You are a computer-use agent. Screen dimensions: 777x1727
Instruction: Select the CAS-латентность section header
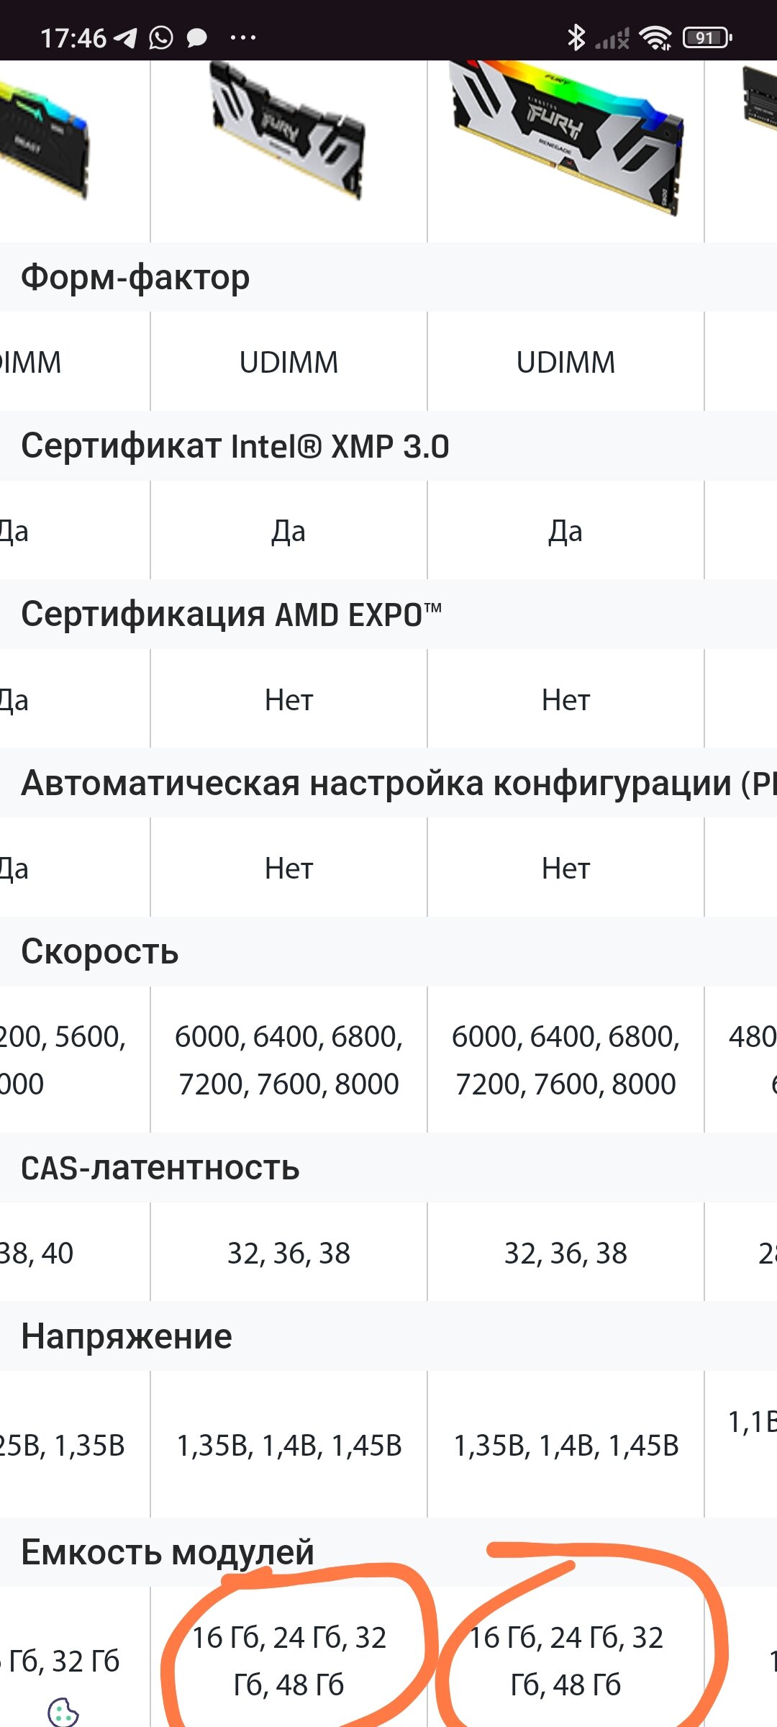click(388, 1168)
